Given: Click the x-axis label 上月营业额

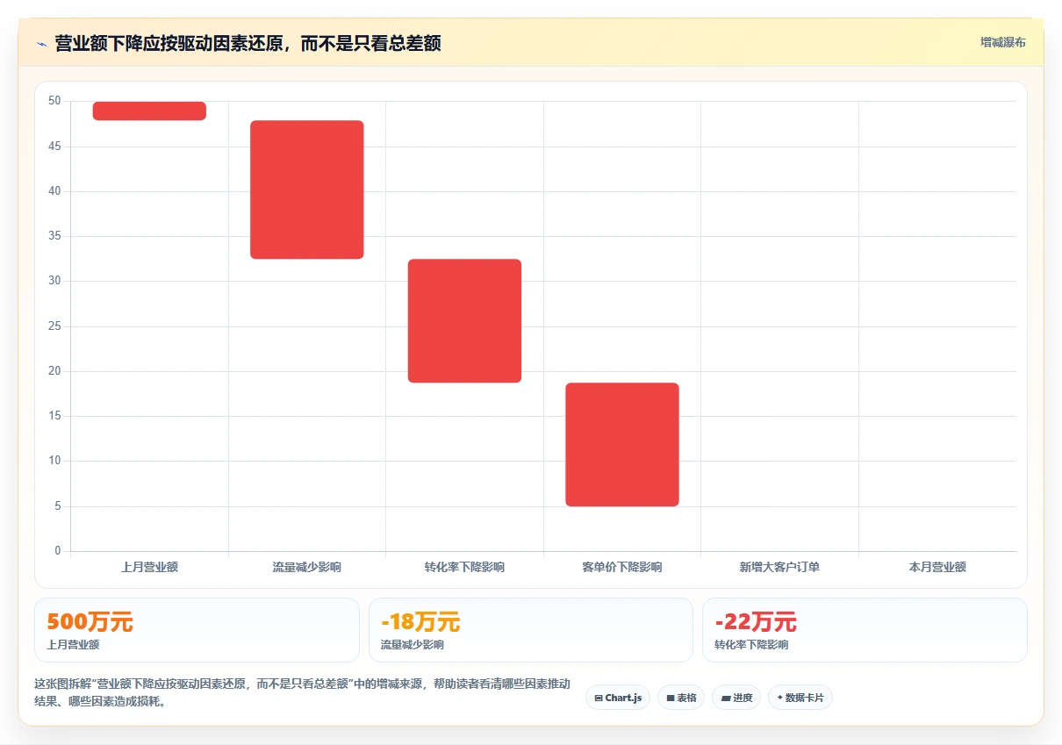Looking at the screenshot, I should click(x=149, y=567).
